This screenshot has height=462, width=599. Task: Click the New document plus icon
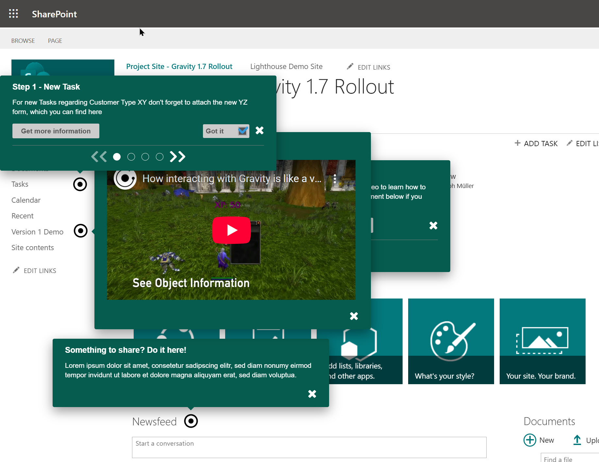click(530, 440)
